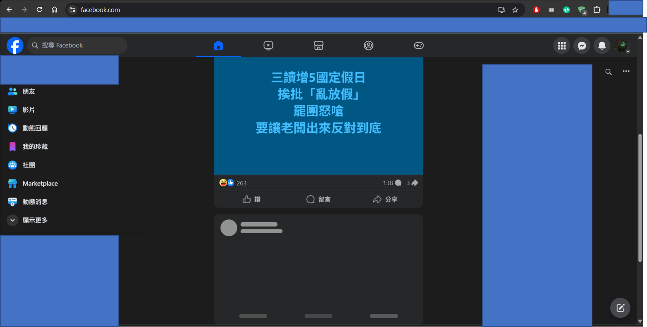Switch to the Home tab
The width and height of the screenshot is (647, 327).
(x=218, y=46)
